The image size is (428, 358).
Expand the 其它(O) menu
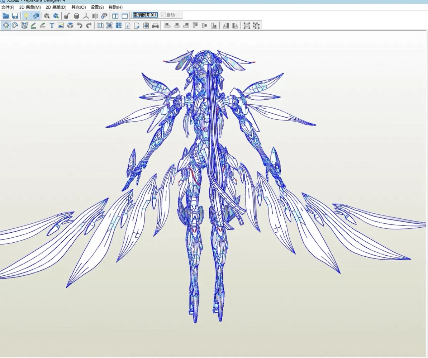click(79, 7)
